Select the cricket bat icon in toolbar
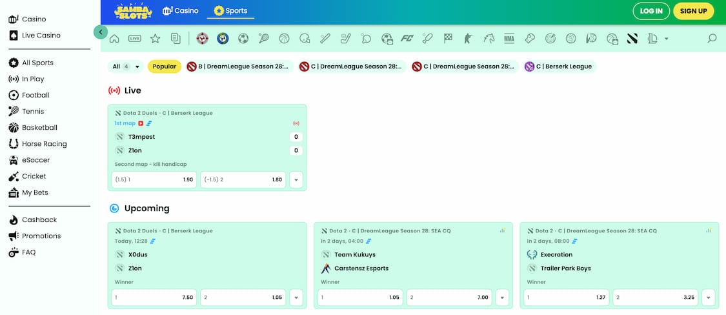Viewport: 726px width, 315px height. [x=427, y=39]
